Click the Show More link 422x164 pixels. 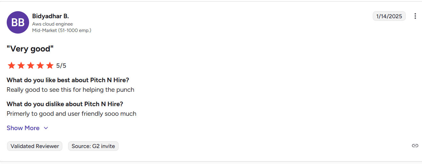pyautogui.click(x=23, y=128)
